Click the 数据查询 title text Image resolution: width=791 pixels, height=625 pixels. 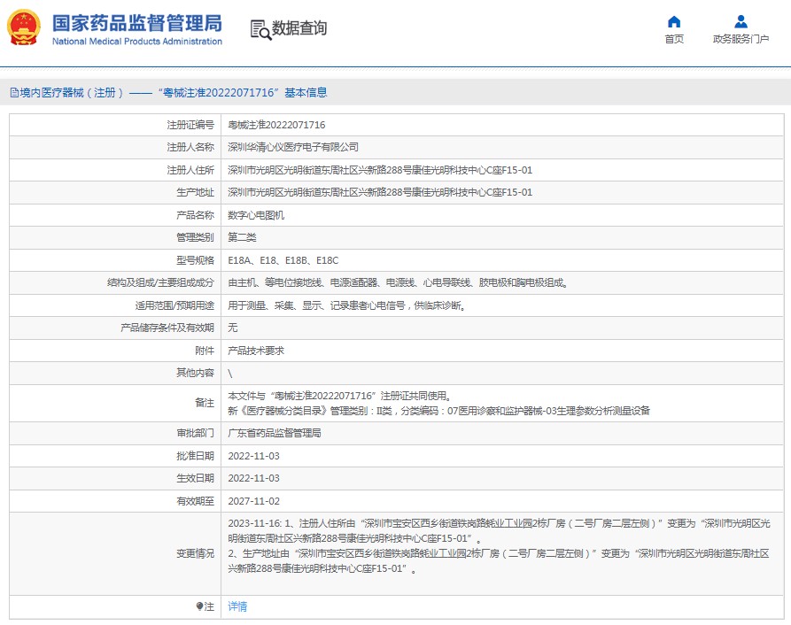click(299, 28)
